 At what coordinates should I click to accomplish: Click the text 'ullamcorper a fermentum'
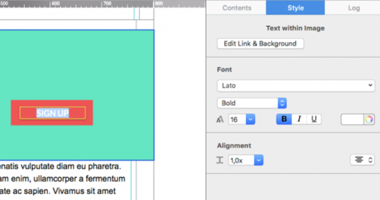click(x=79, y=179)
